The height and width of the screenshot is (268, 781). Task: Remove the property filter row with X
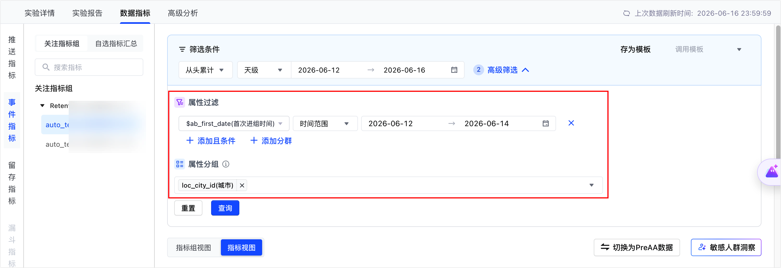click(571, 123)
